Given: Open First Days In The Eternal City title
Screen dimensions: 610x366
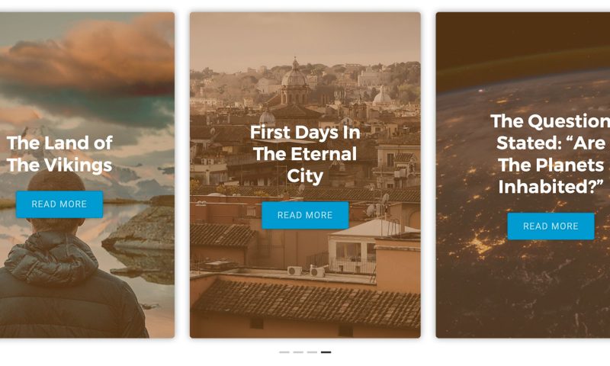Looking at the screenshot, I should pos(305,154).
